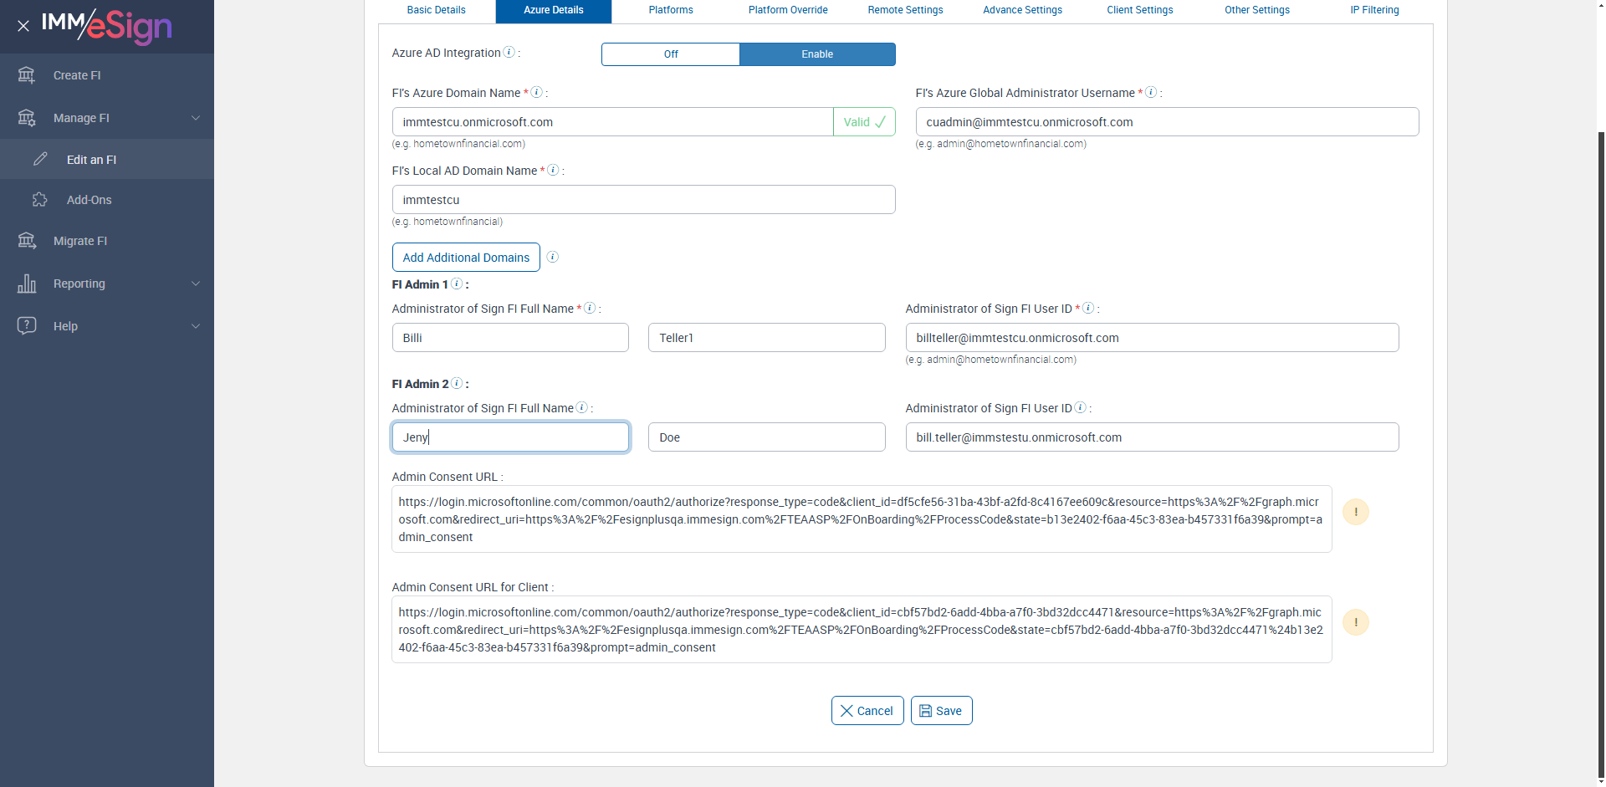Click the FI's Local AD Domain Name field
This screenshot has height=787, width=1606.
643,200
